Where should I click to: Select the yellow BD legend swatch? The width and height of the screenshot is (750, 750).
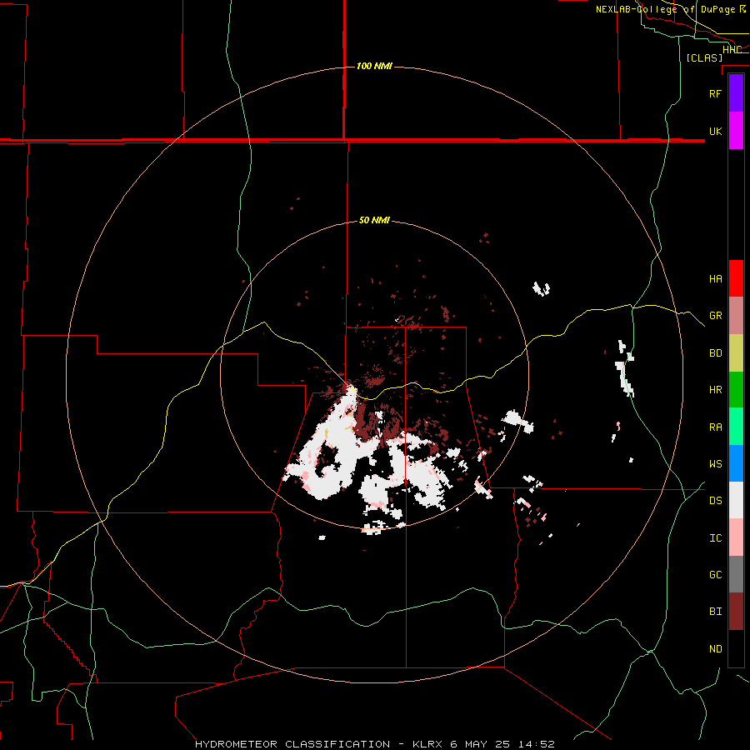[736, 353]
